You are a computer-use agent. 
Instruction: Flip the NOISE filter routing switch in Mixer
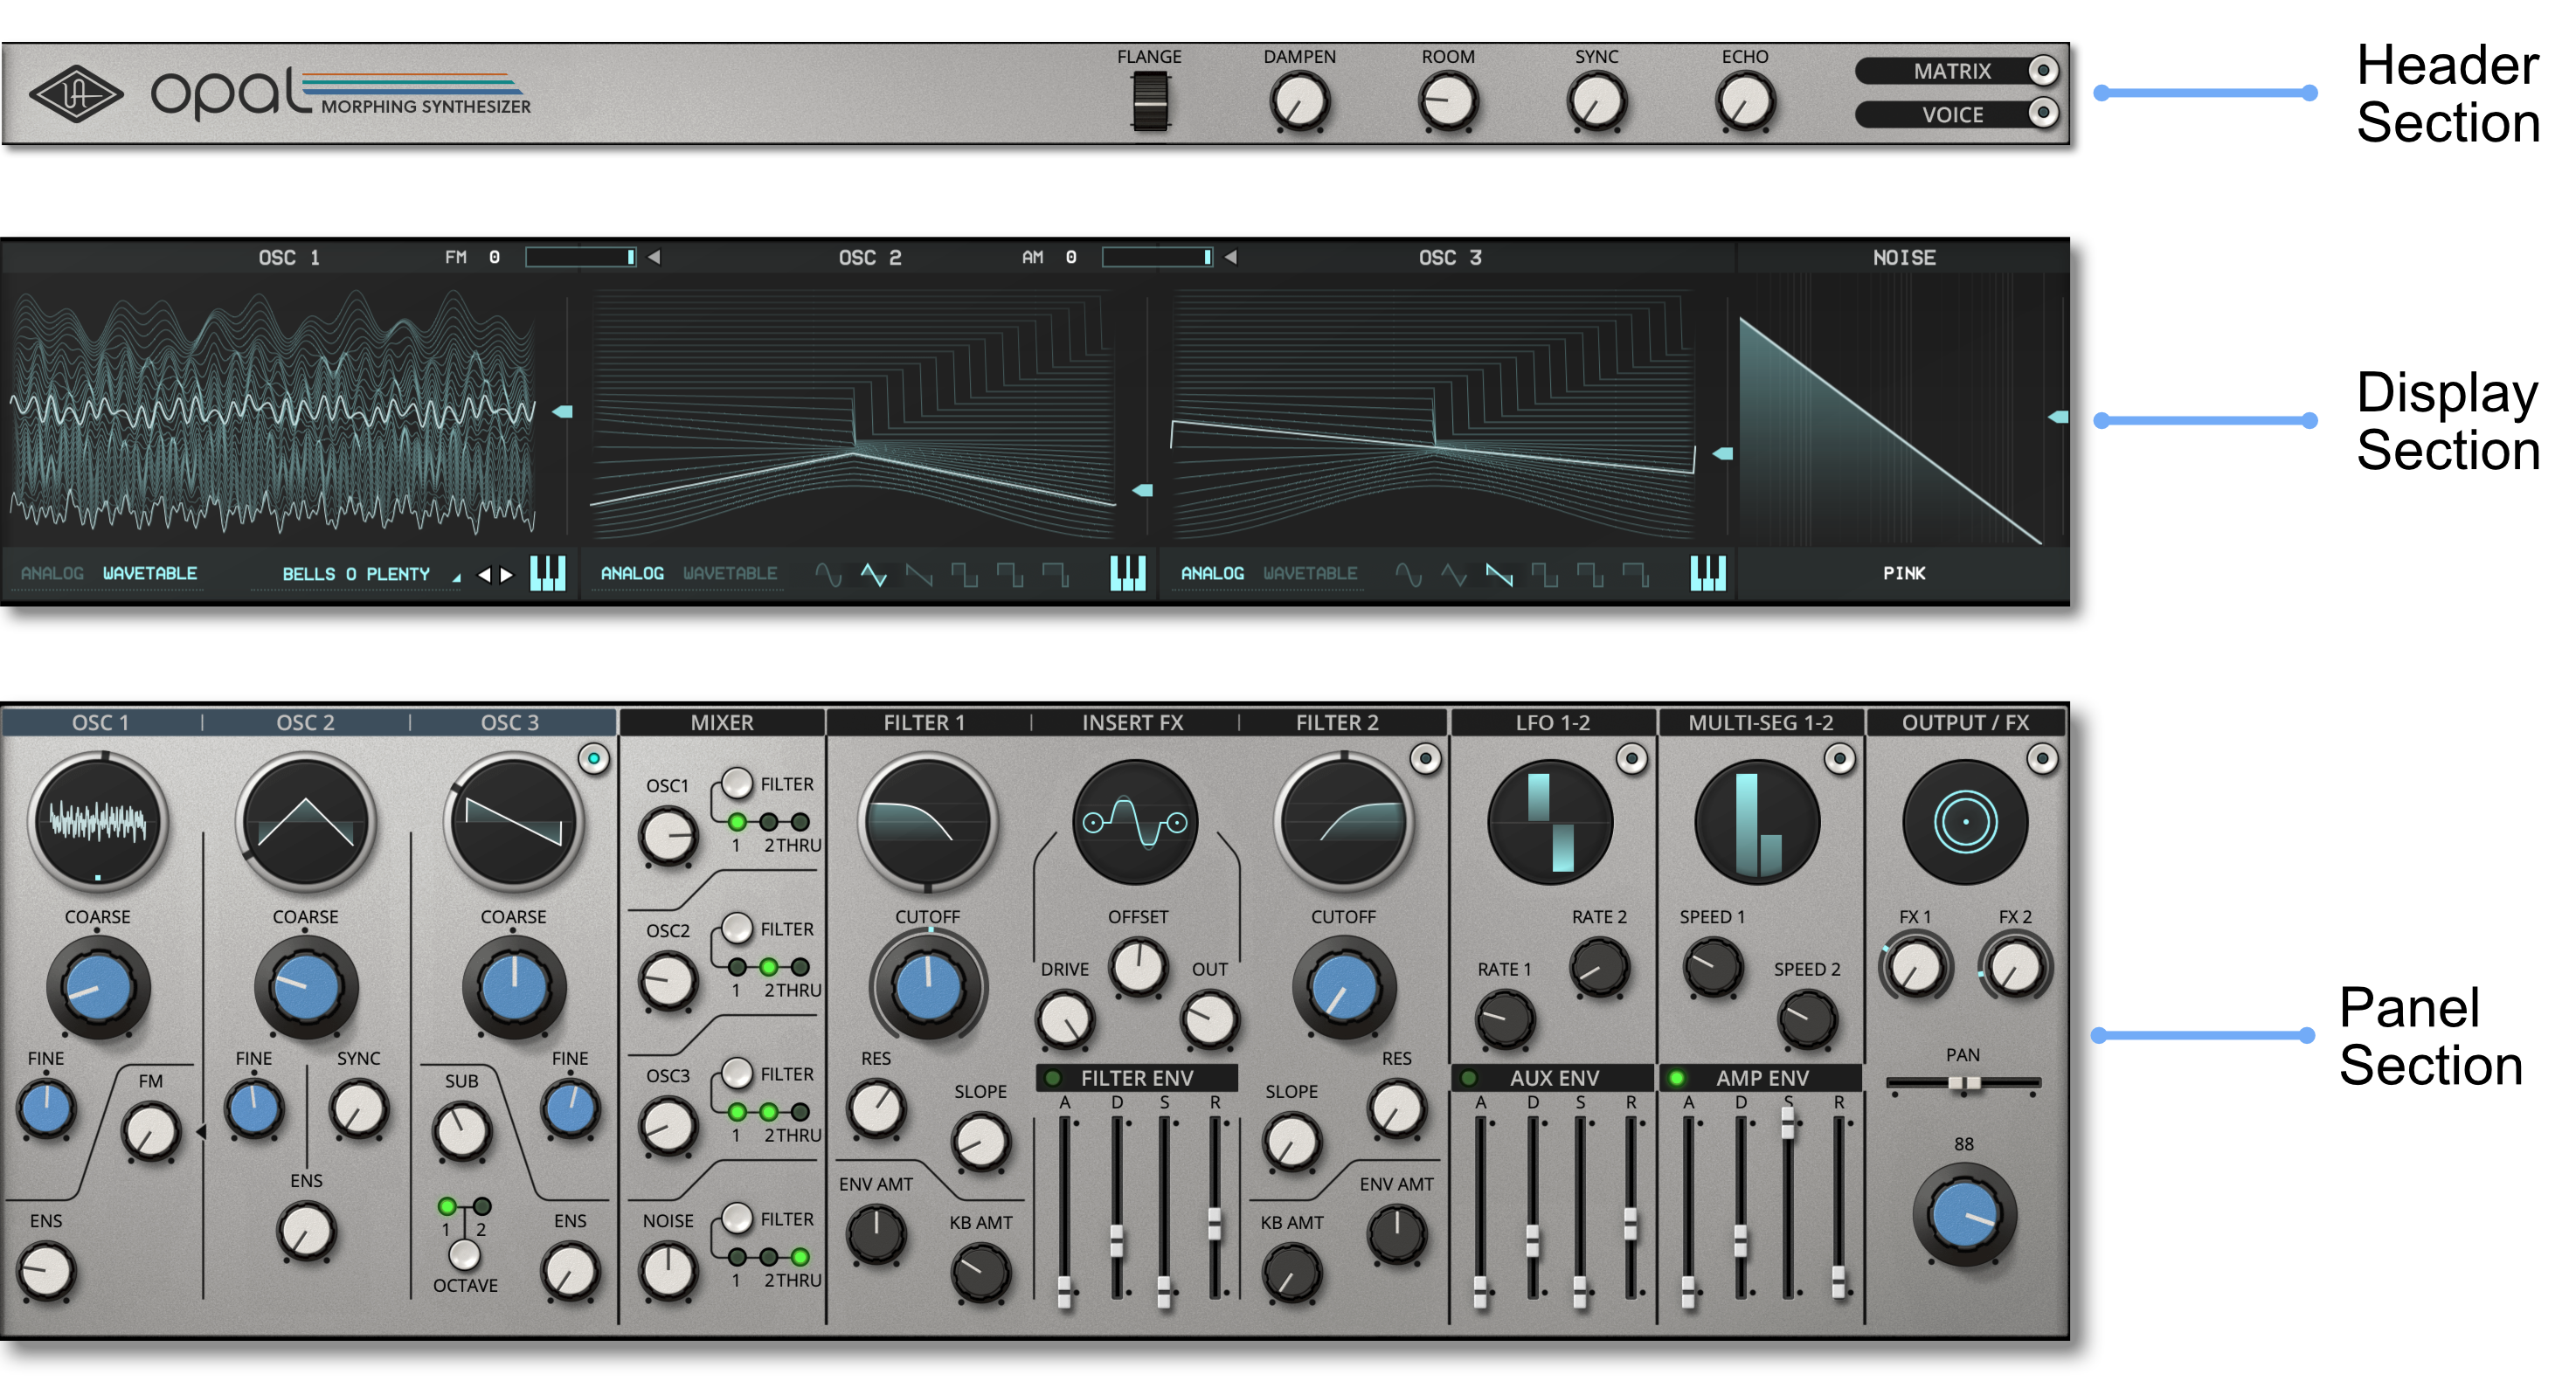737,1218
